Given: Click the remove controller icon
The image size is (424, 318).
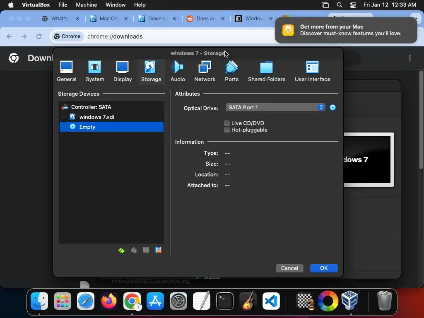Looking at the screenshot, I should point(134,251).
